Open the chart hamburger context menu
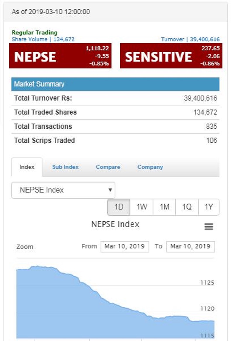This screenshot has height=341, width=237. click(x=209, y=226)
